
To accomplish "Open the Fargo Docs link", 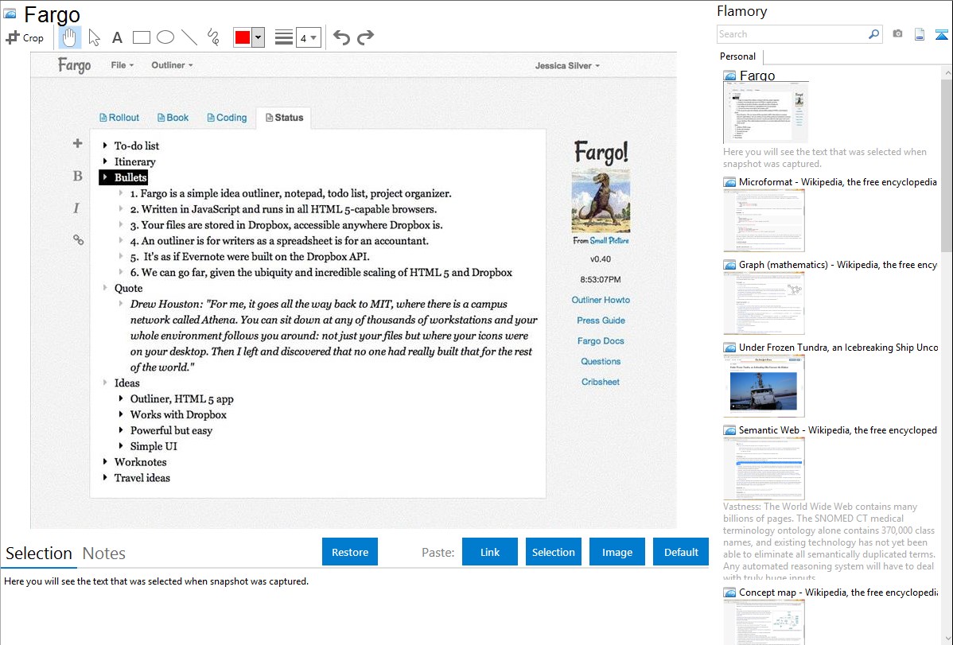I will click(601, 341).
